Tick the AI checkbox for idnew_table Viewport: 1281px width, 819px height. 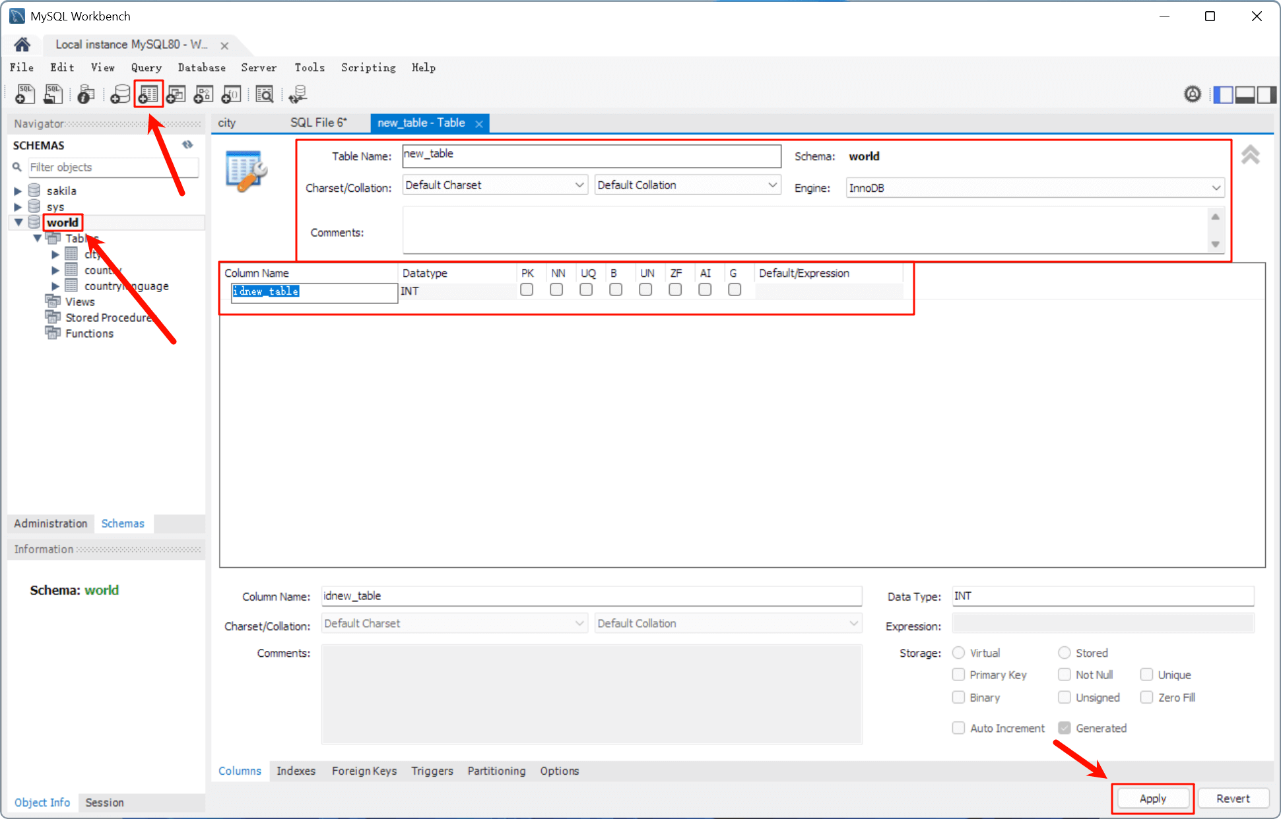click(705, 289)
